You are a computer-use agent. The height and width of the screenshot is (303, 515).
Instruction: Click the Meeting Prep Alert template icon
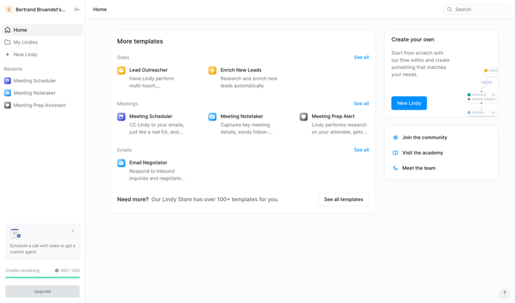[303, 117]
